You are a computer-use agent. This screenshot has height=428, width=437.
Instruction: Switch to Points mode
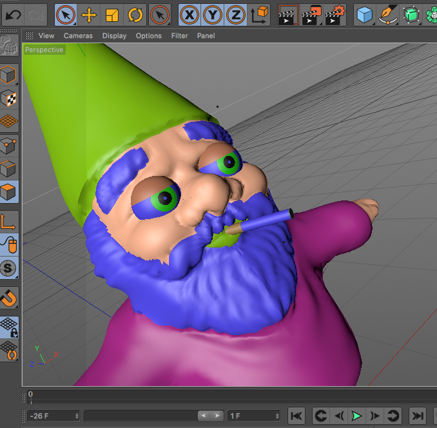9,145
